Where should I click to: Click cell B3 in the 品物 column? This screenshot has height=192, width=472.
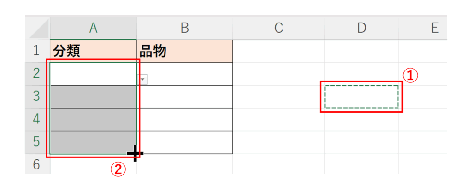click(x=184, y=97)
